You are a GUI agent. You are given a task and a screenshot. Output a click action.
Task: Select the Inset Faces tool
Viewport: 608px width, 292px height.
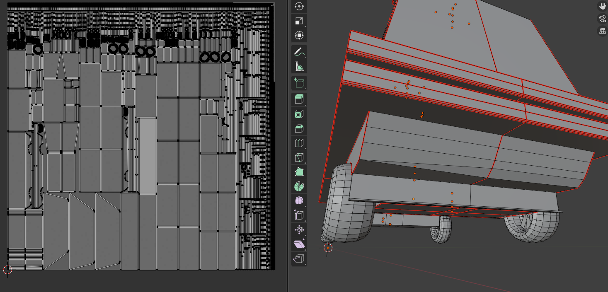click(x=299, y=114)
